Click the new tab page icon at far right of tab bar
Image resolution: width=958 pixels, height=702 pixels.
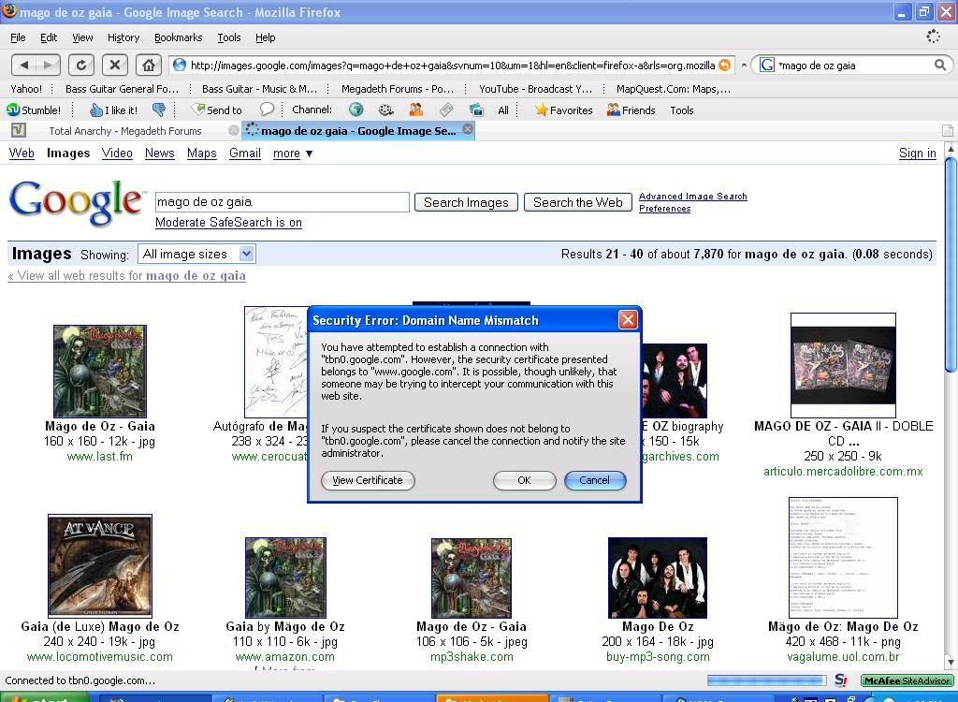point(947,130)
